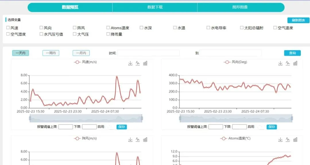The image size is (310, 165).
Task: Click 风向 chart zoom slider right handle
Action: click(292, 118)
